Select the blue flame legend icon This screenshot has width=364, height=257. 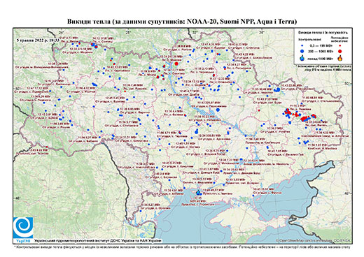tap(302, 58)
